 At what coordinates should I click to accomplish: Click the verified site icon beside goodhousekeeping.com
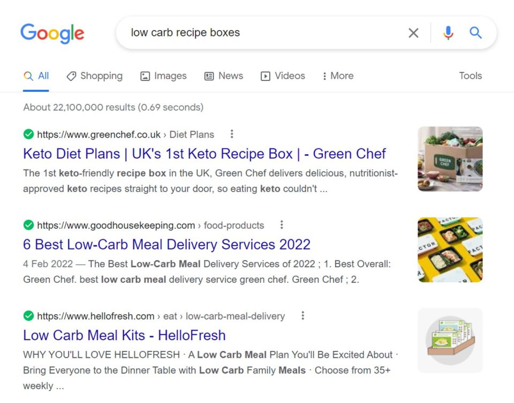[x=28, y=226]
